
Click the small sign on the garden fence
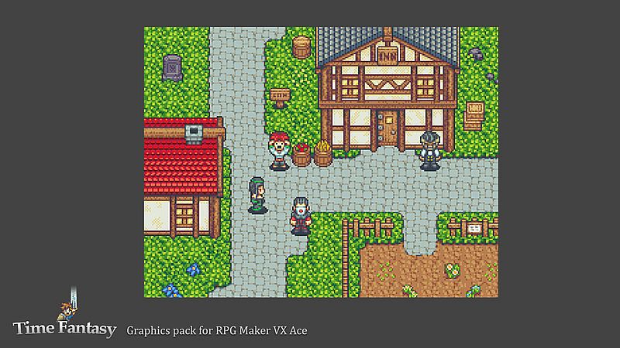click(x=474, y=228)
